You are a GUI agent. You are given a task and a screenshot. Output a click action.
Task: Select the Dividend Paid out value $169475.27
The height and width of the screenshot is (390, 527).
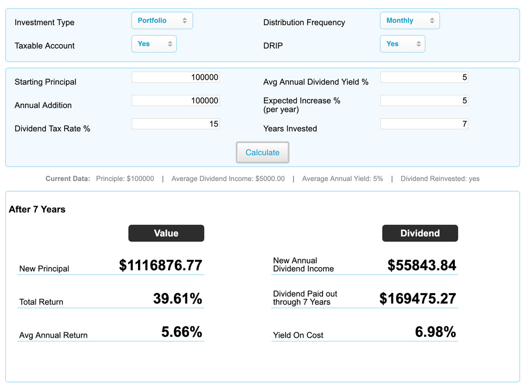(x=418, y=298)
